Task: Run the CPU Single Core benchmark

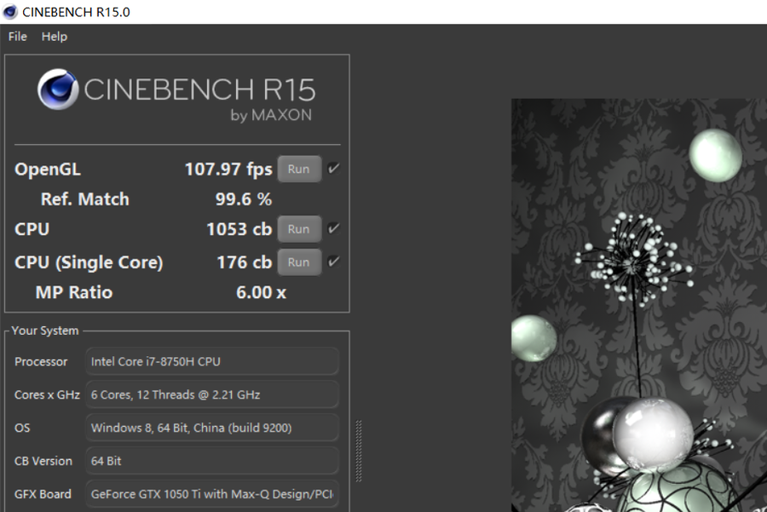Action: click(298, 262)
